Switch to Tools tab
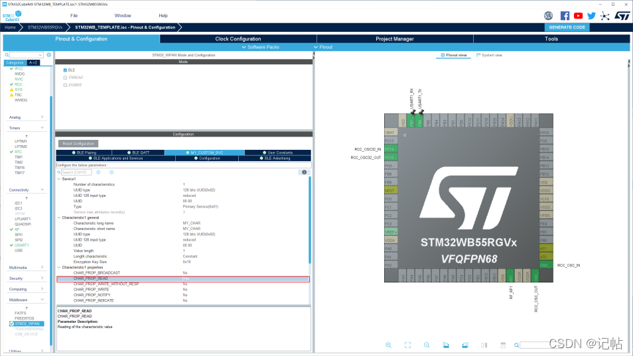633x356 pixels. tap(551, 38)
